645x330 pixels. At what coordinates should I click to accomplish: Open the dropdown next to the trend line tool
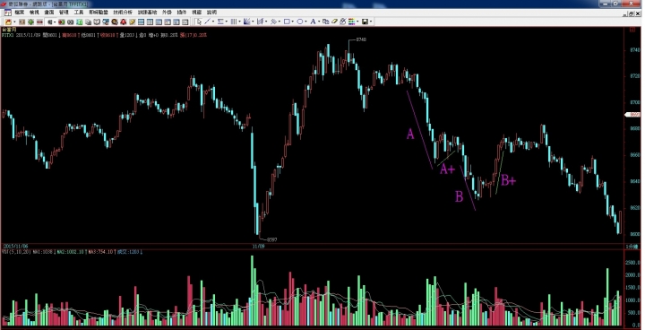point(213,22)
